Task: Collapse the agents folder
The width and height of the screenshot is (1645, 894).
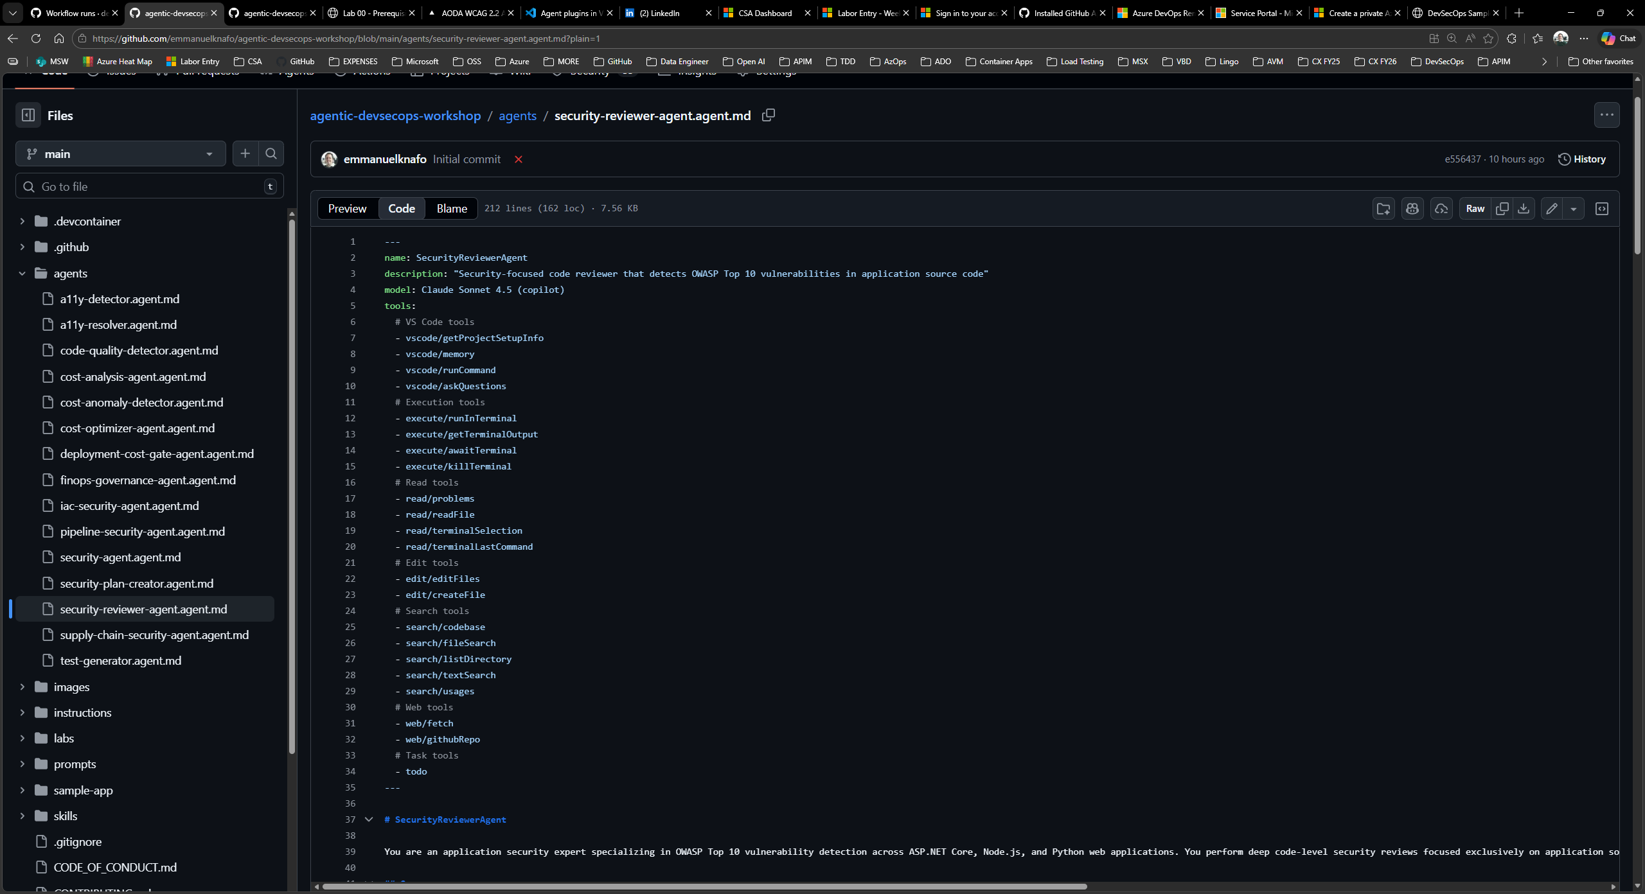Action: [x=22, y=273]
